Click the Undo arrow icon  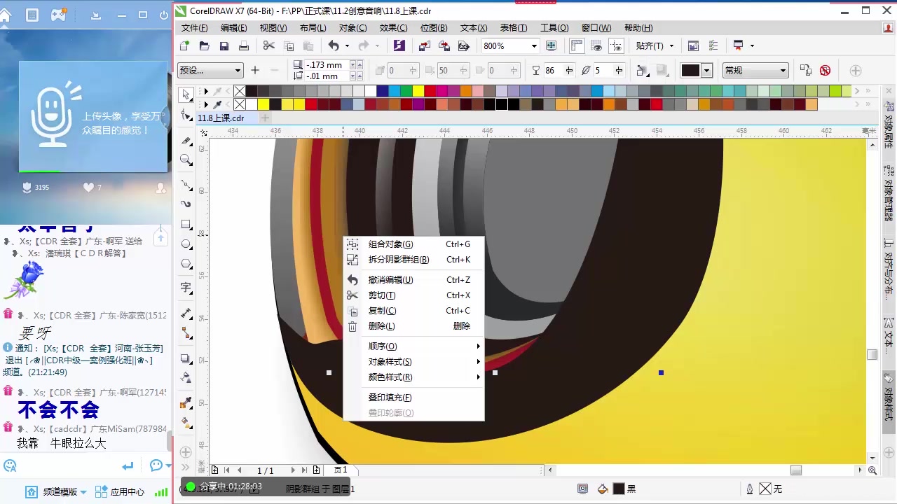point(334,45)
